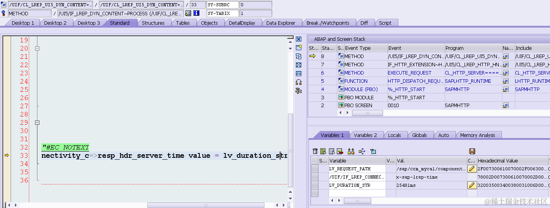Collapse the code block at line 20
Viewport: 550px width, 208px height.
(x=37, y=48)
